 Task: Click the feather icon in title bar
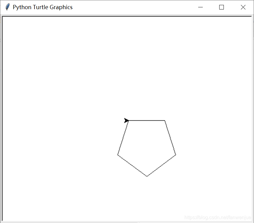[x=7, y=7]
